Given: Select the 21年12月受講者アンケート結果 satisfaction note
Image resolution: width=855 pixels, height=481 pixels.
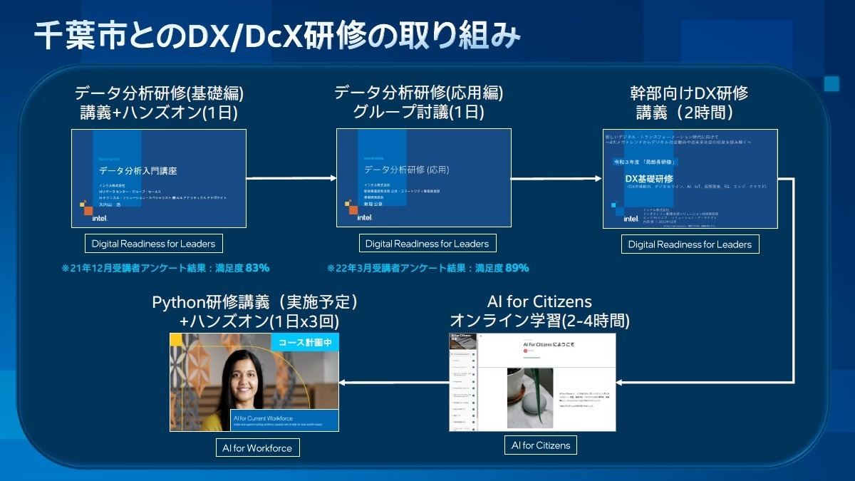Looking at the screenshot, I should pyautogui.click(x=165, y=268).
